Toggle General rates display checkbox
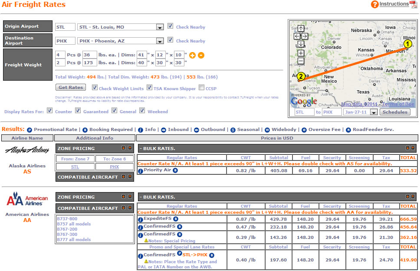 pyautogui.click(x=115, y=110)
